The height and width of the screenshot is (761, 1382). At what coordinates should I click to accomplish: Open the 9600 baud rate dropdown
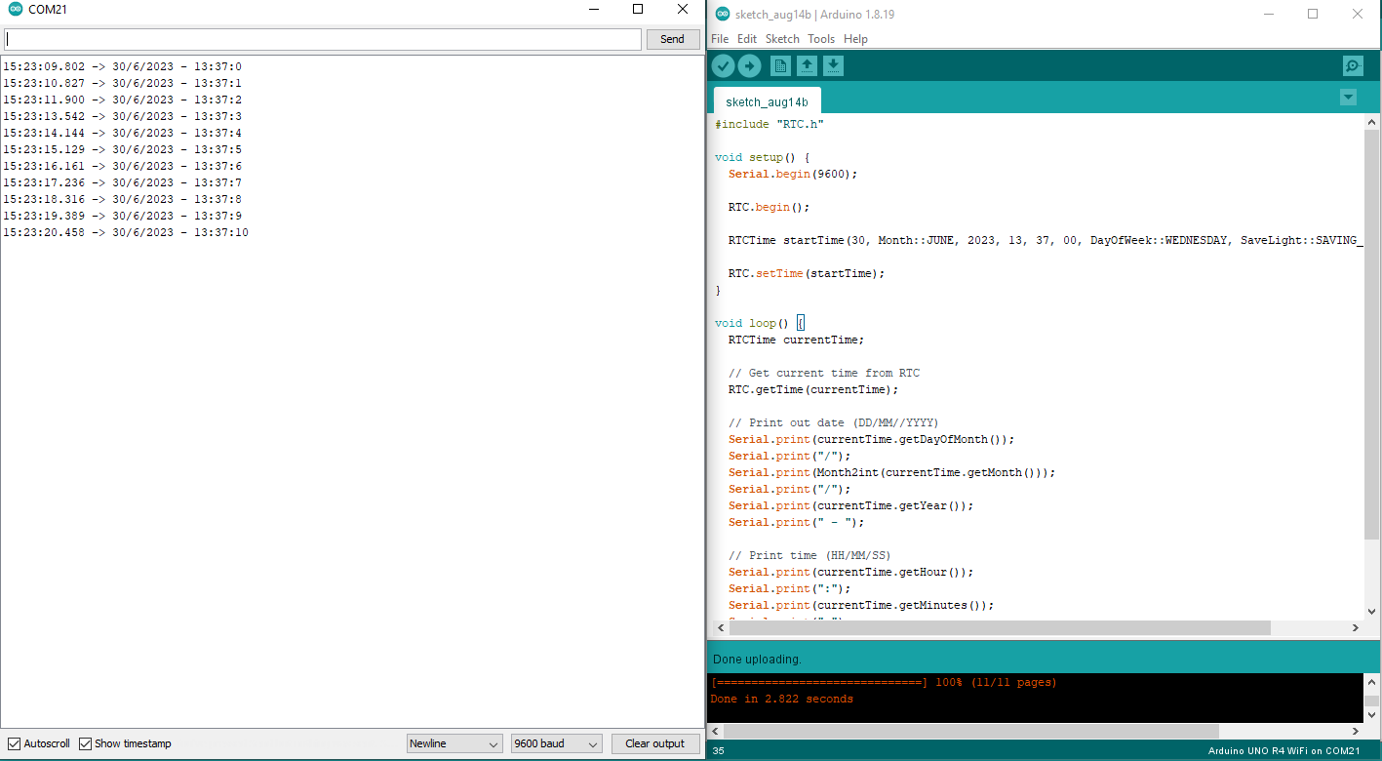[x=557, y=743]
